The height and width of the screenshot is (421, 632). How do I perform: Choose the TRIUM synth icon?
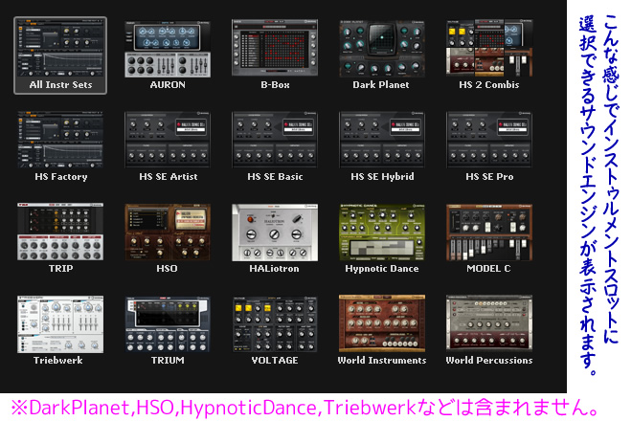click(168, 324)
